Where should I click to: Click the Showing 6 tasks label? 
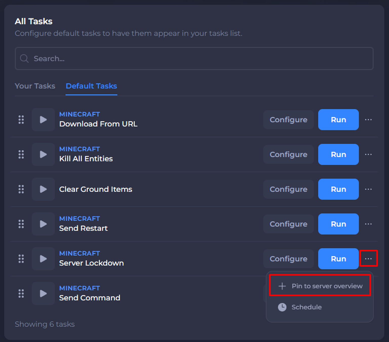tap(45, 324)
